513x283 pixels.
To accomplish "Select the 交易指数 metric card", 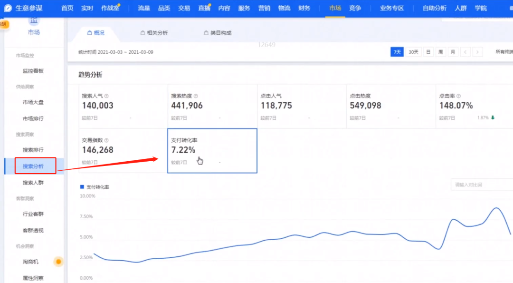I will tap(123, 151).
